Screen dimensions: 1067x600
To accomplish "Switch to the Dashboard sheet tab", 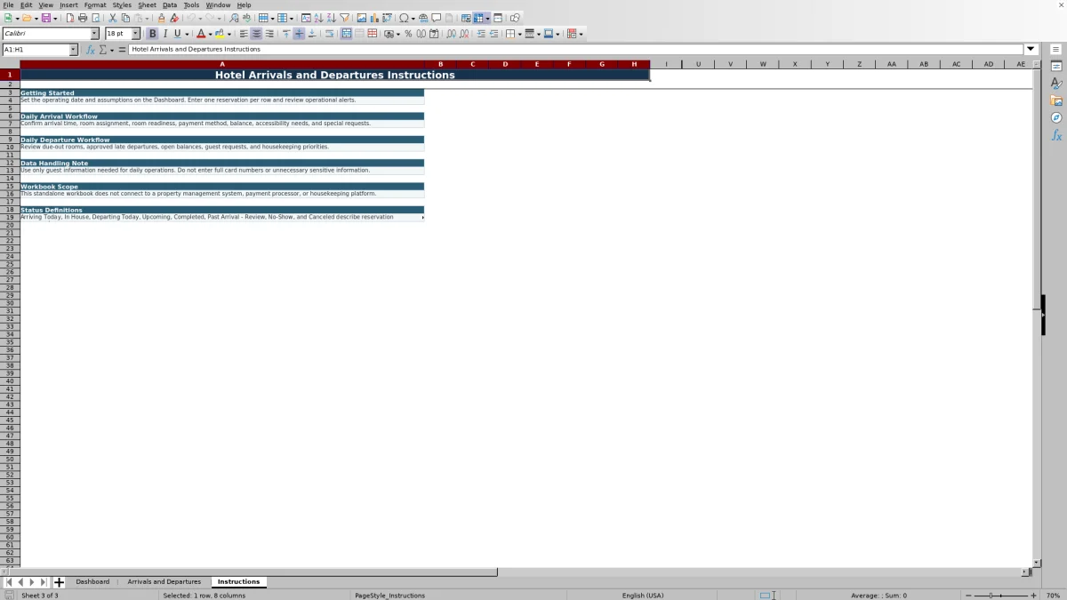I will tap(92, 582).
